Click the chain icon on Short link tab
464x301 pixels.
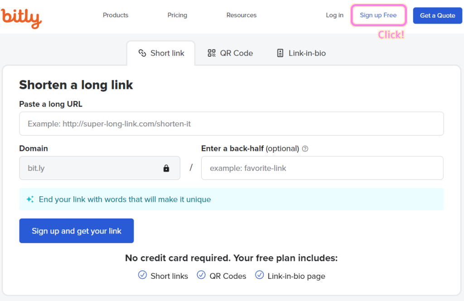tap(142, 53)
